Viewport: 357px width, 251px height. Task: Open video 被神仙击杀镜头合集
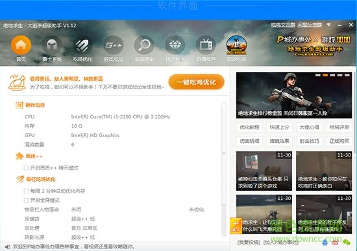[264, 171]
